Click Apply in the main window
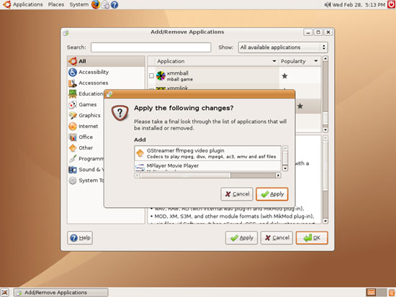 click(x=241, y=238)
